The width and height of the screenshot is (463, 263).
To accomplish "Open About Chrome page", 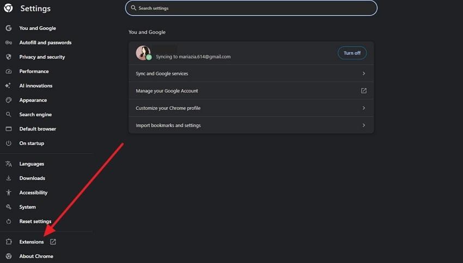I will tap(36, 256).
